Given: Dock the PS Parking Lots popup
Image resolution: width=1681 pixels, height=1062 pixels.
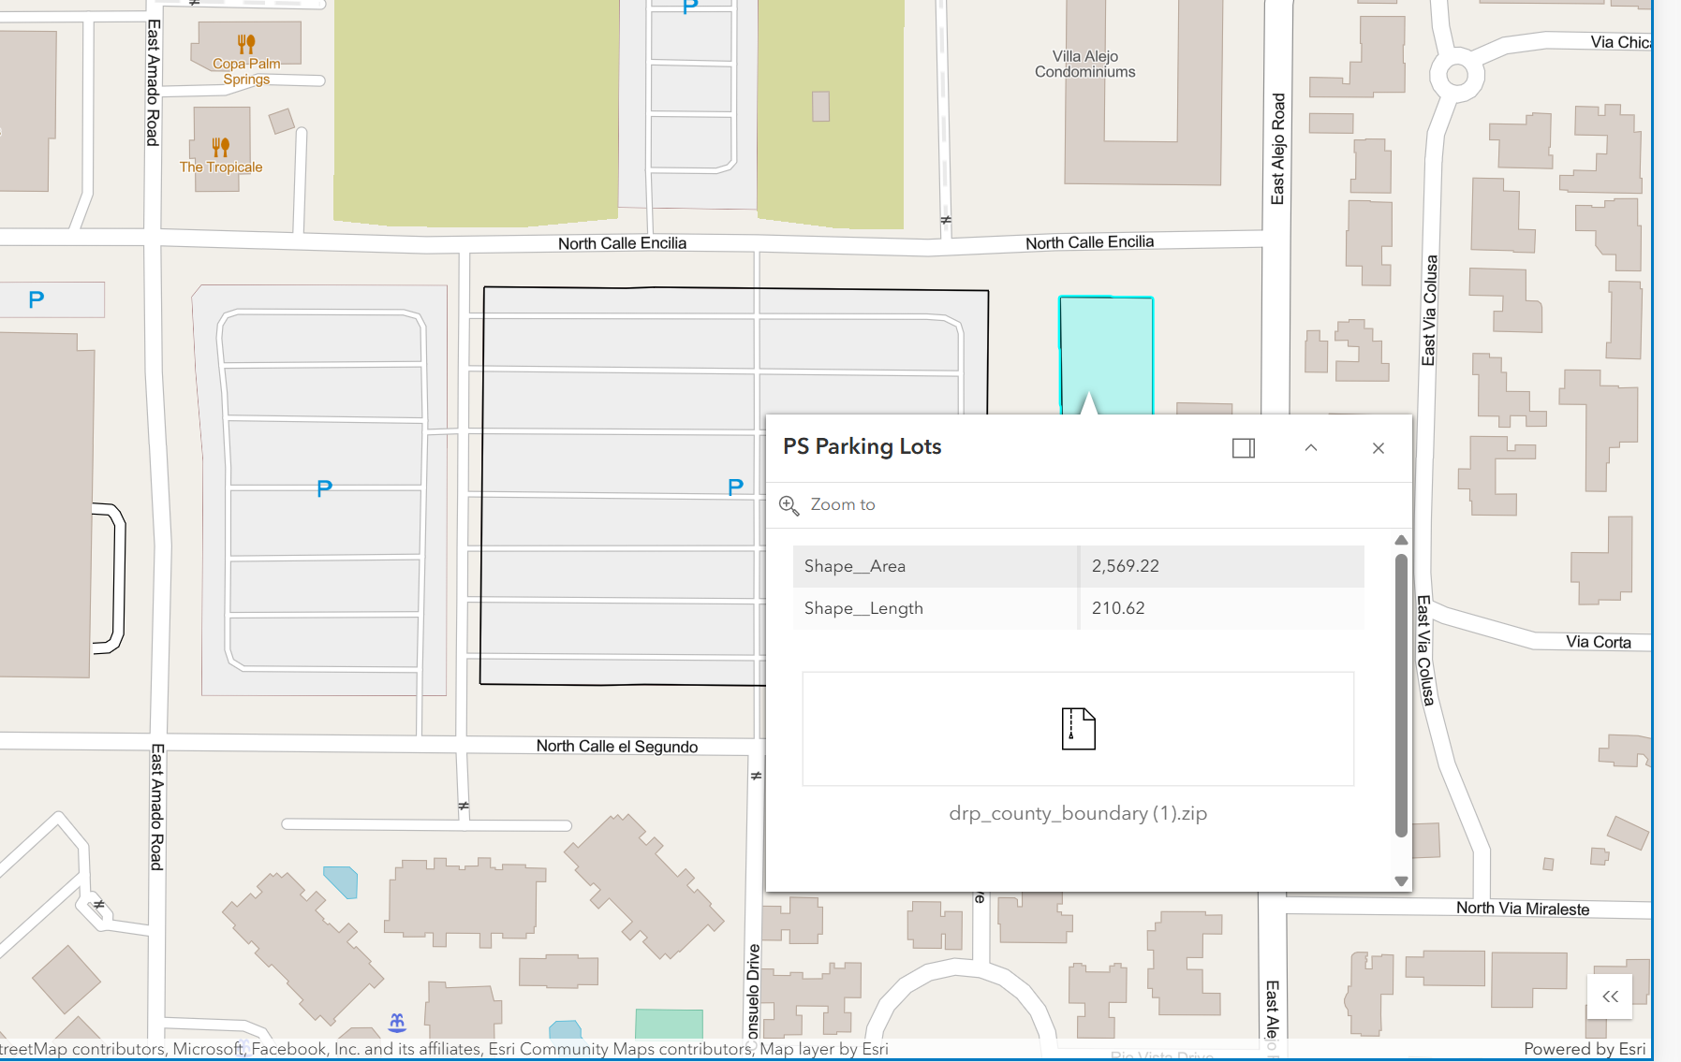Looking at the screenshot, I should click(1244, 448).
